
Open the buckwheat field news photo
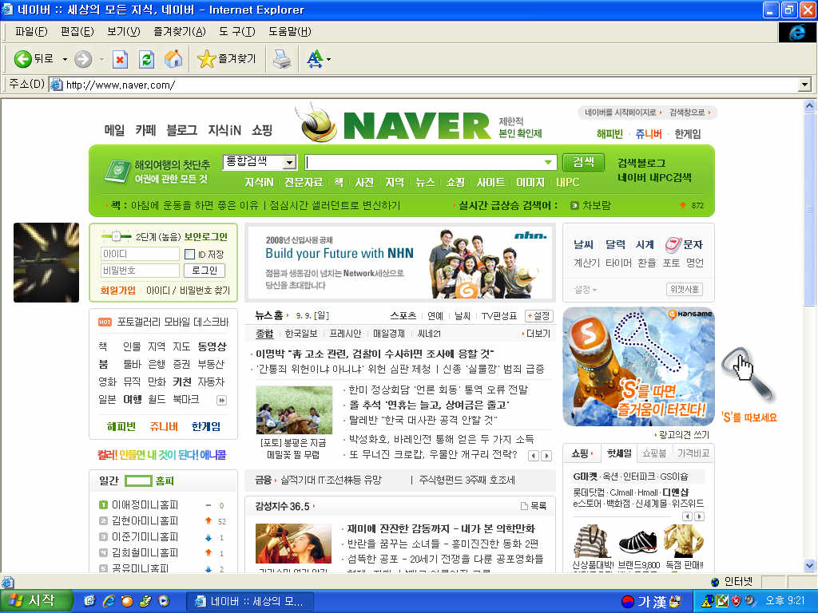pos(294,410)
